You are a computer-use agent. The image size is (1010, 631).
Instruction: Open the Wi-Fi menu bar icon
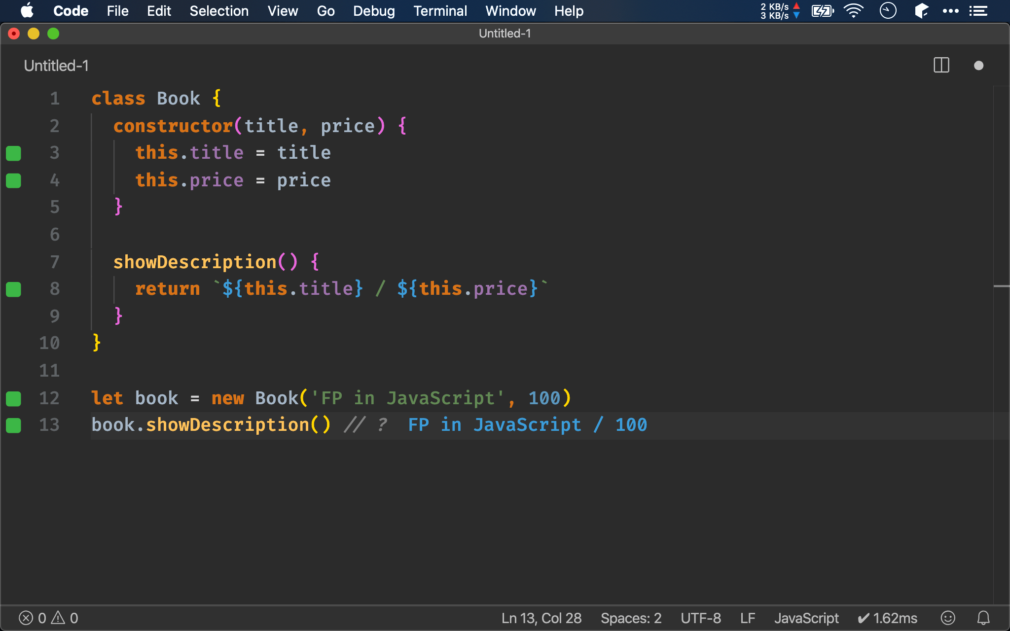(853, 11)
